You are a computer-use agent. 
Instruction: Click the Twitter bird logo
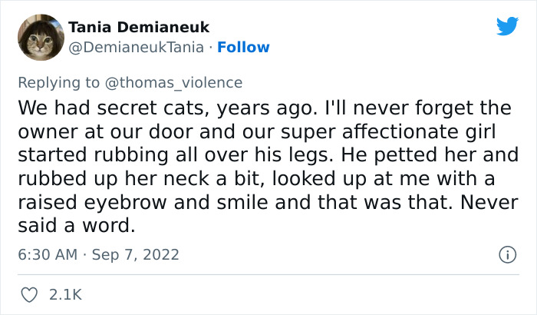point(507,26)
